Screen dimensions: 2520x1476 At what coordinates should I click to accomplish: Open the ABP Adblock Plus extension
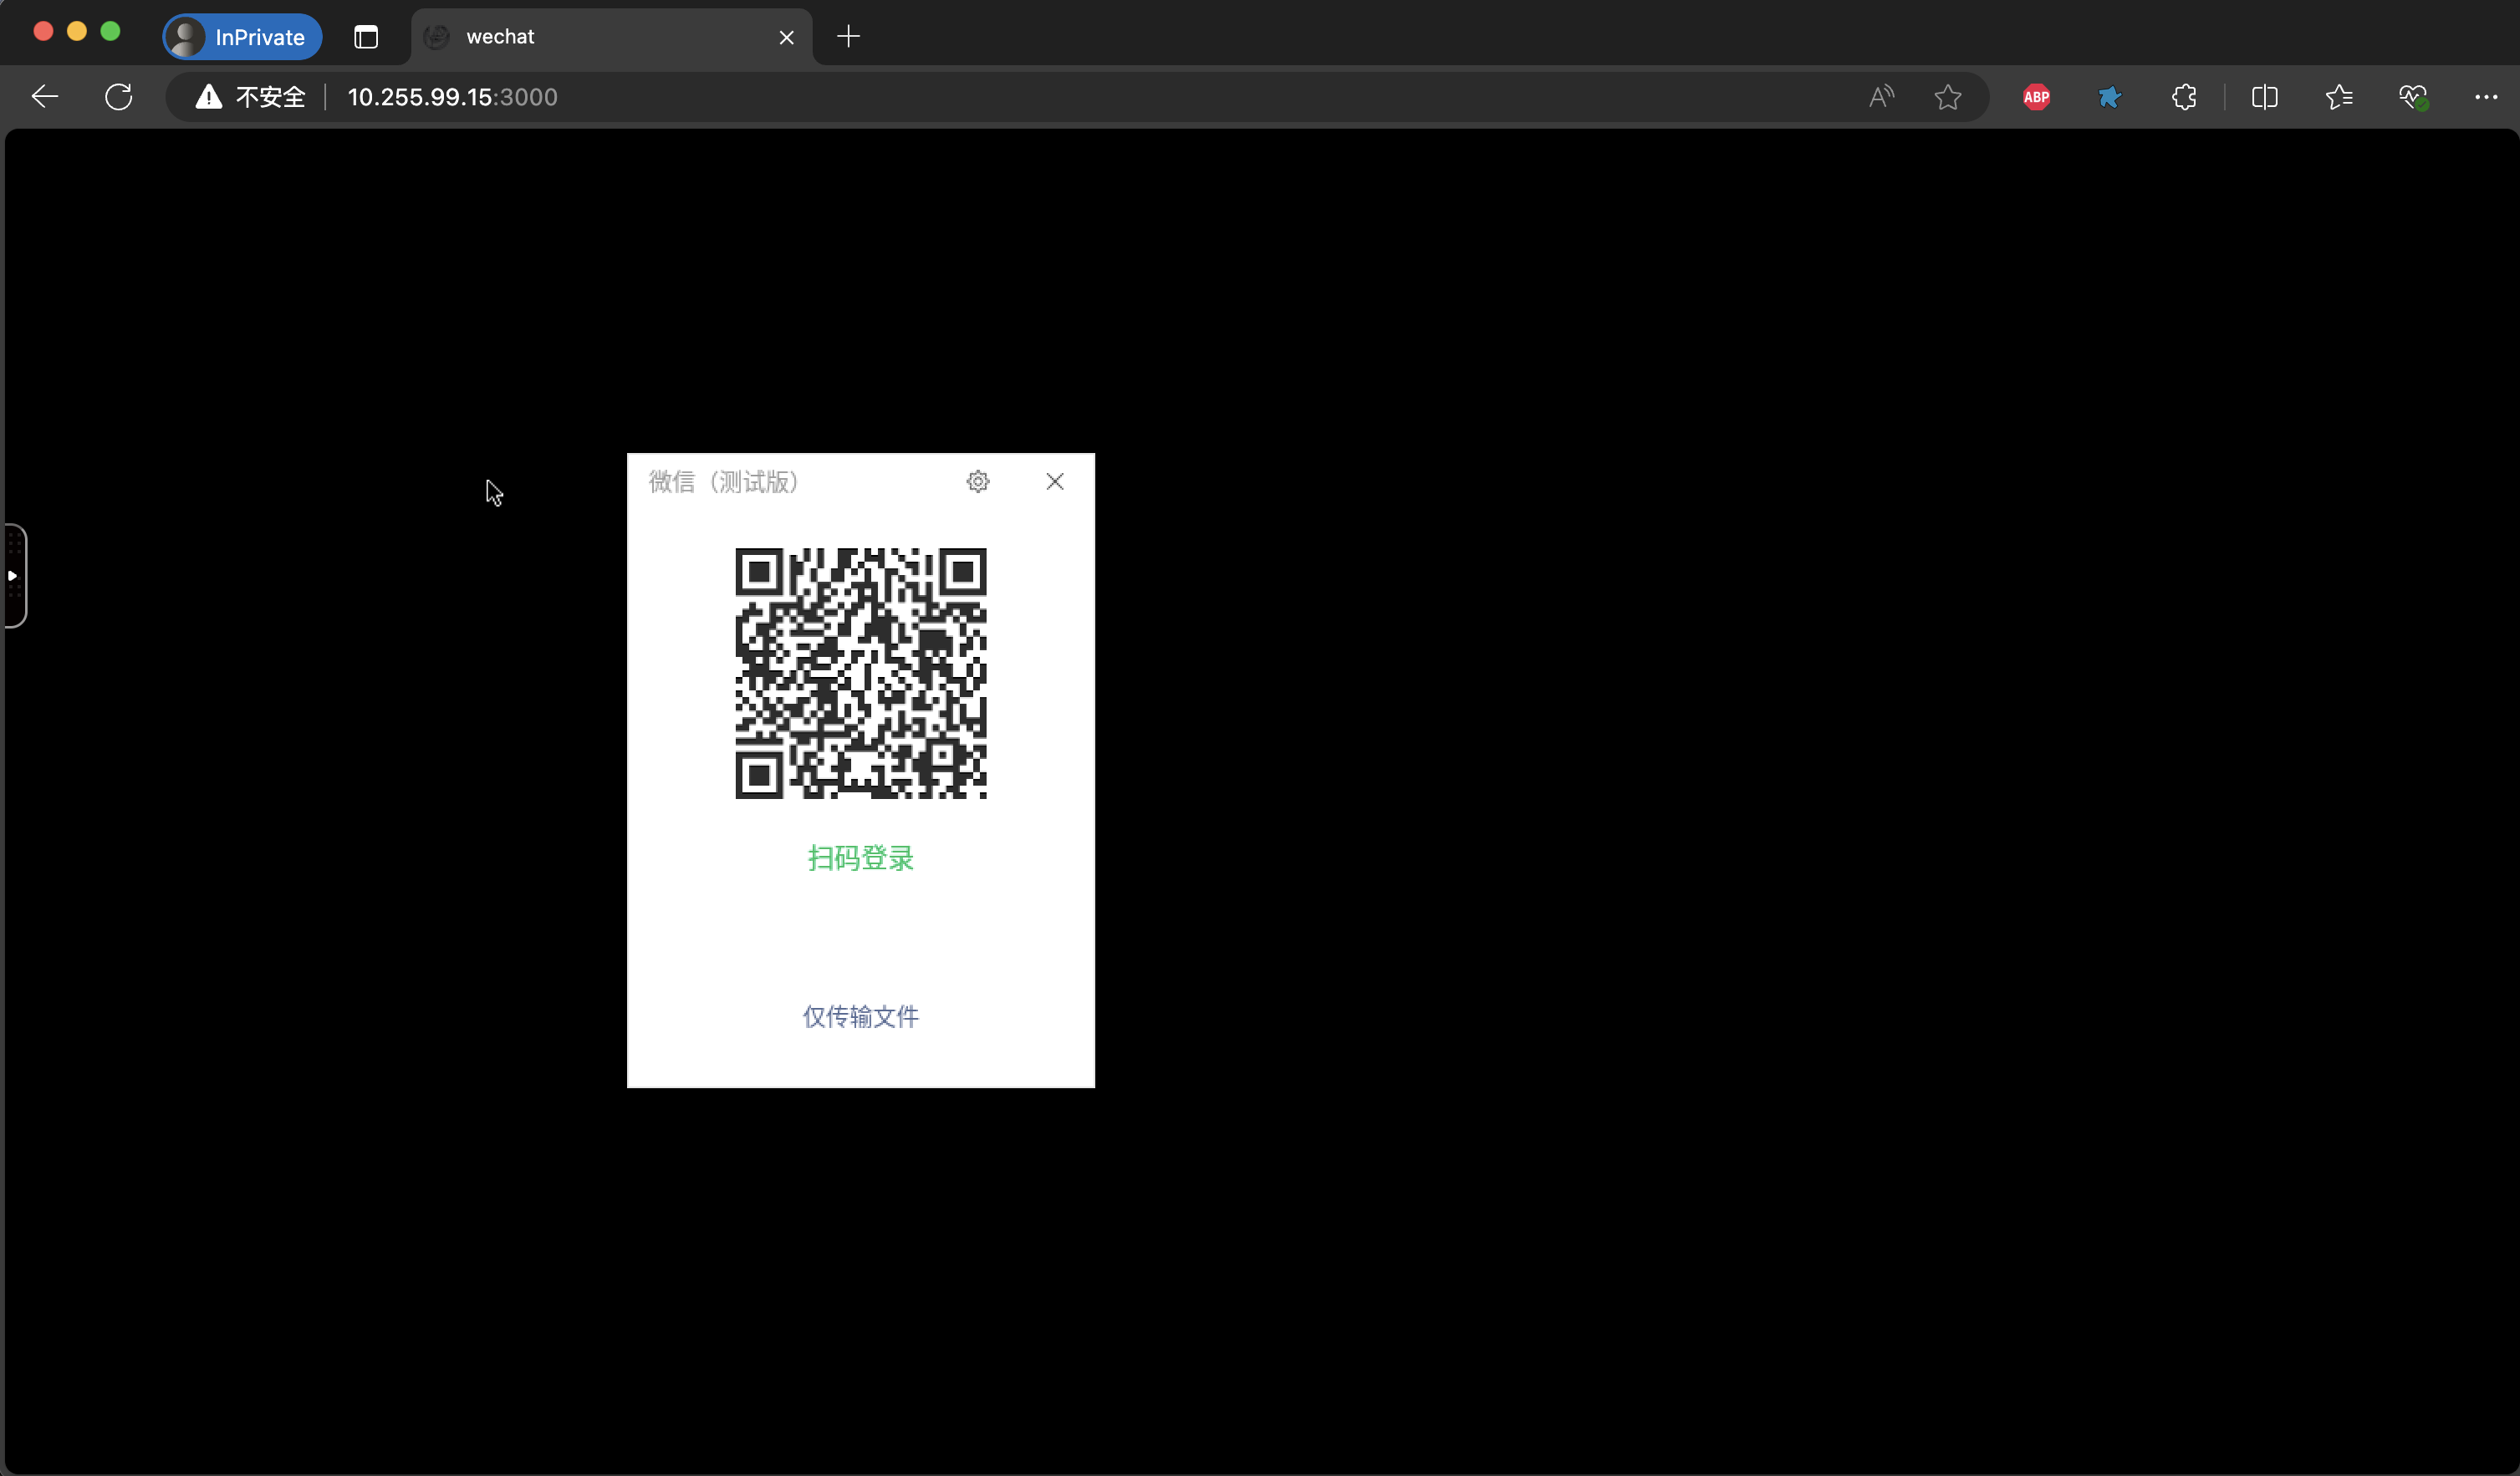[x=2036, y=97]
